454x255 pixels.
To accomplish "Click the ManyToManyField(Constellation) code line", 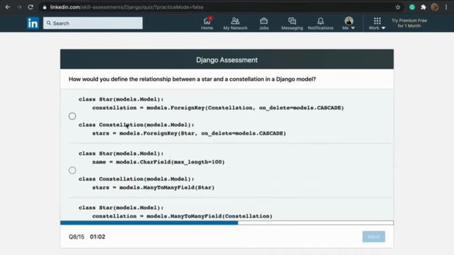I will (182, 216).
